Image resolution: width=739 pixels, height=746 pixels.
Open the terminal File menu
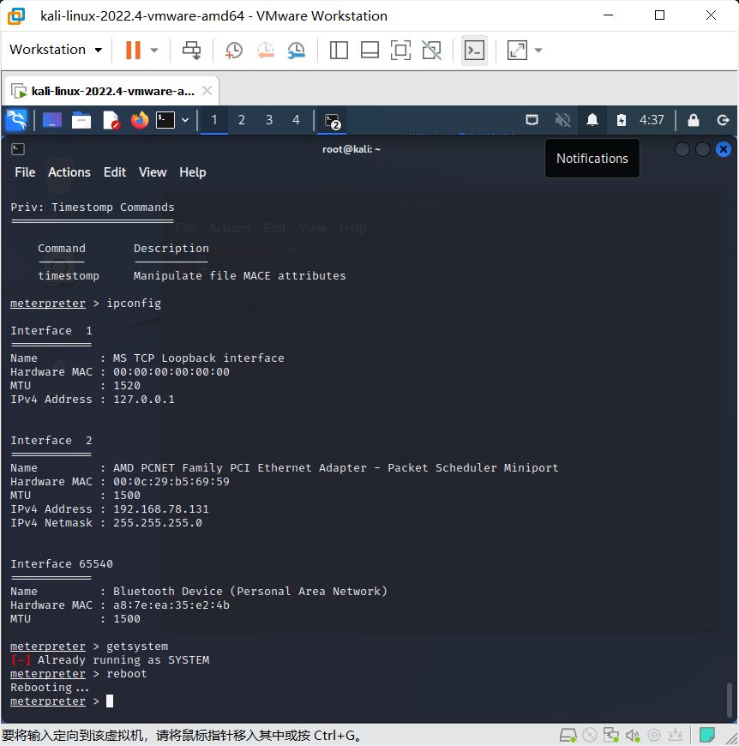[x=25, y=172]
